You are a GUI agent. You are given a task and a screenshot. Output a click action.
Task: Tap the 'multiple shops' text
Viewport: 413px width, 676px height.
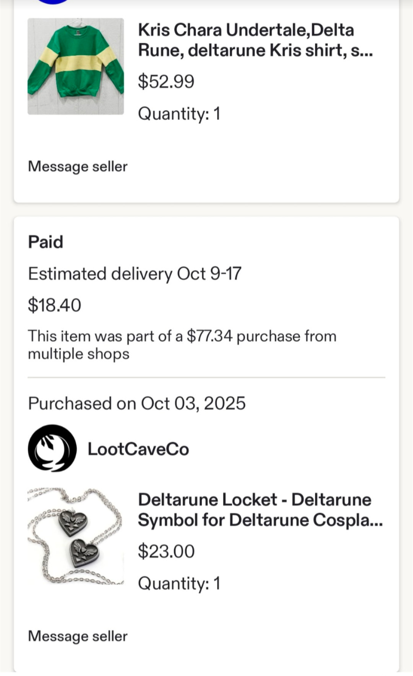point(78,354)
